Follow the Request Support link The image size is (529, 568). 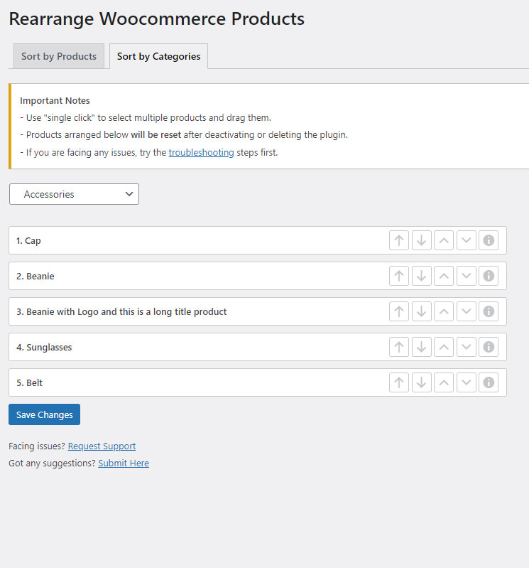(x=102, y=446)
